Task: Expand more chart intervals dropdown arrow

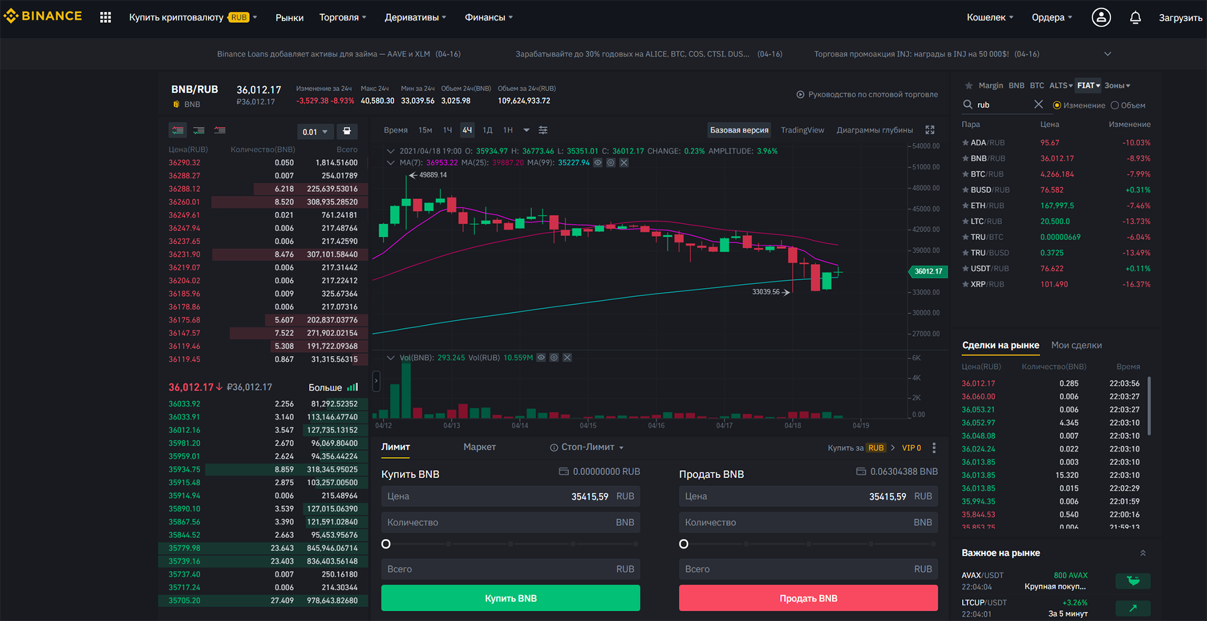Action: pyautogui.click(x=526, y=130)
